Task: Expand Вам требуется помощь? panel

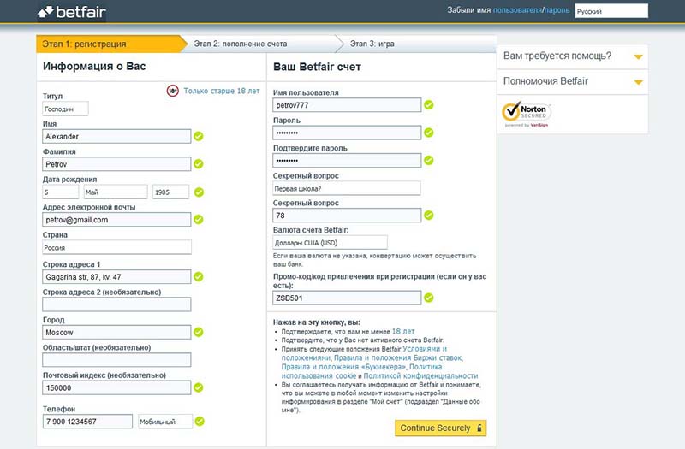Action: [x=572, y=56]
